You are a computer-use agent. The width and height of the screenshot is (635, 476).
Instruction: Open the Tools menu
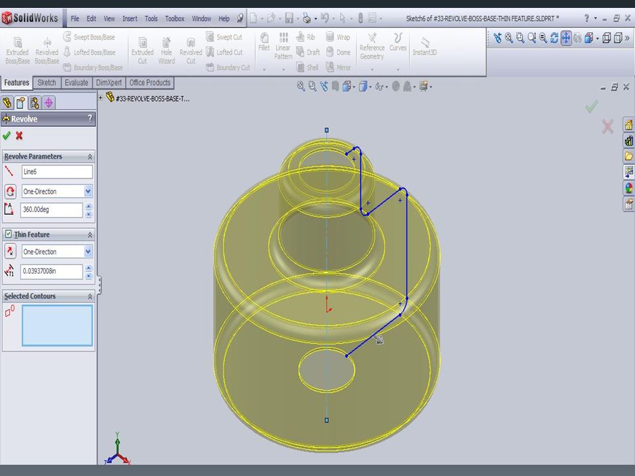click(x=151, y=19)
